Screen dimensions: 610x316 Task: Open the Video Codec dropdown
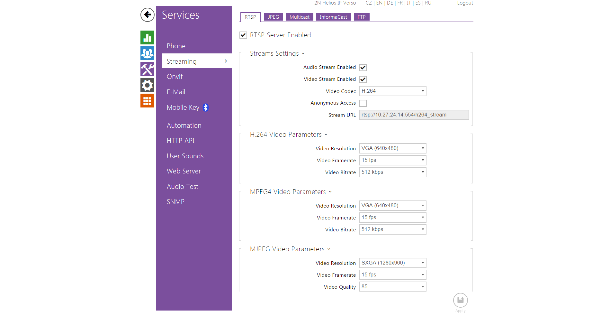392,91
